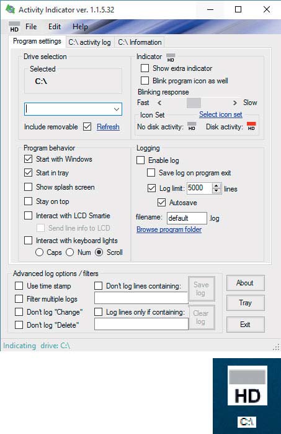Click the HD icon beside Indicator label

pos(171,58)
